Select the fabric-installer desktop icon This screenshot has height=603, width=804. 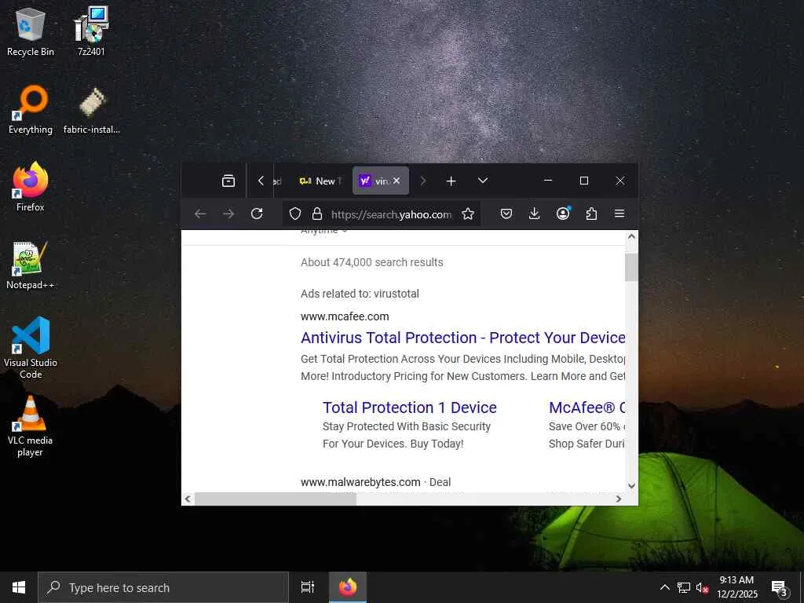(92, 110)
